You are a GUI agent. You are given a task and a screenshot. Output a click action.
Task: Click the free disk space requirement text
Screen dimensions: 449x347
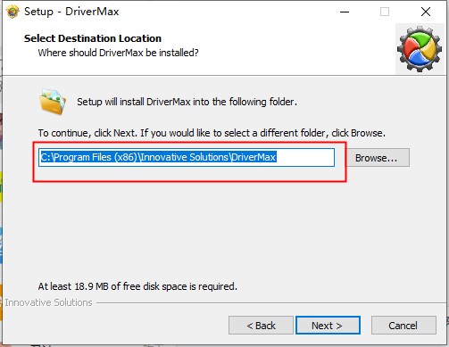point(137,286)
